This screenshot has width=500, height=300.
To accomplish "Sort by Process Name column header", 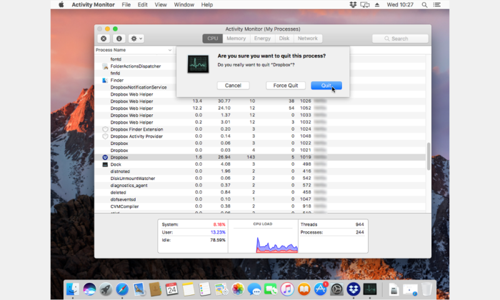I will click(134, 50).
